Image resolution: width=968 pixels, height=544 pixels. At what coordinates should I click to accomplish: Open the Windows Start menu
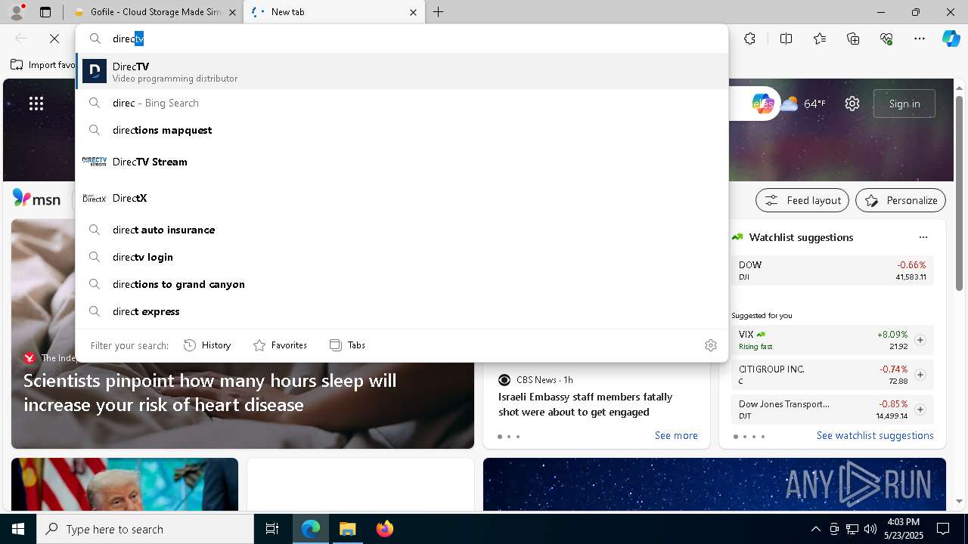(18, 529)
